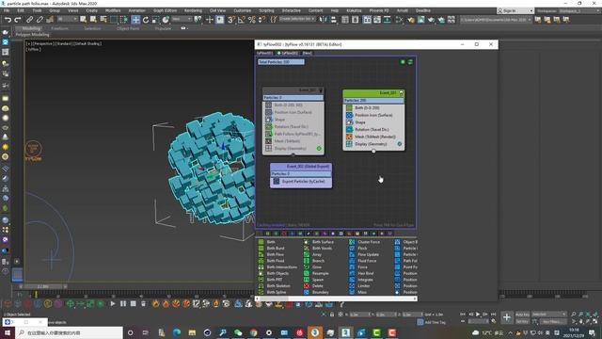Click the Windows Start button
The height and width of the screenshot is (339, 602).
coord(8,332)
